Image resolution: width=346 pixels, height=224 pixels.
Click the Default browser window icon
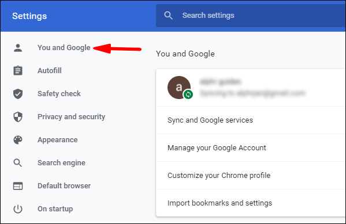point(18,186)
